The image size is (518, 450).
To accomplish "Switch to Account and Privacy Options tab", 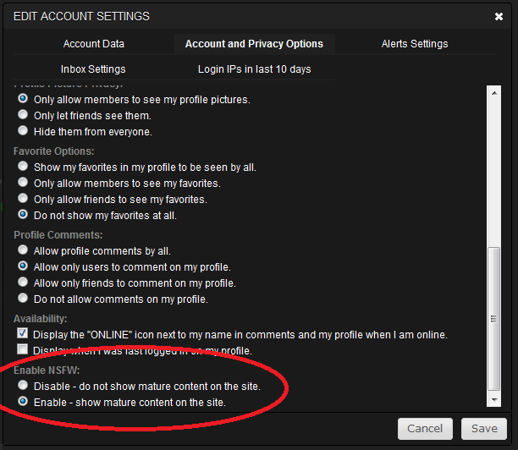I will (254, 44).
